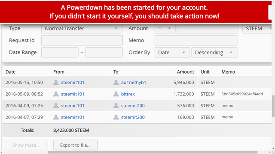Select the date 2016-05-15, 10:50
Image resolution: width=275 pixels, height=154 pixels.
(x=24, y=83)
